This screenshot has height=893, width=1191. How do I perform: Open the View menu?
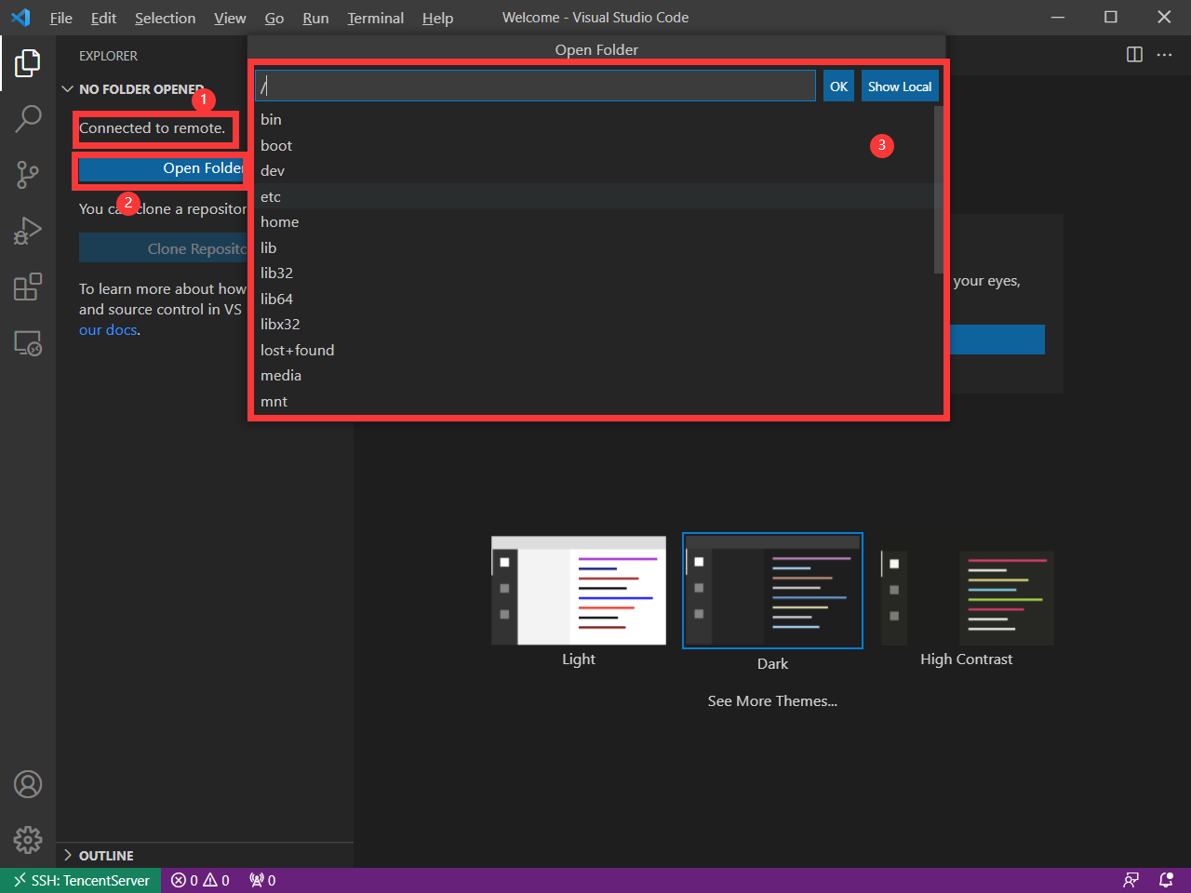(230, 18)
